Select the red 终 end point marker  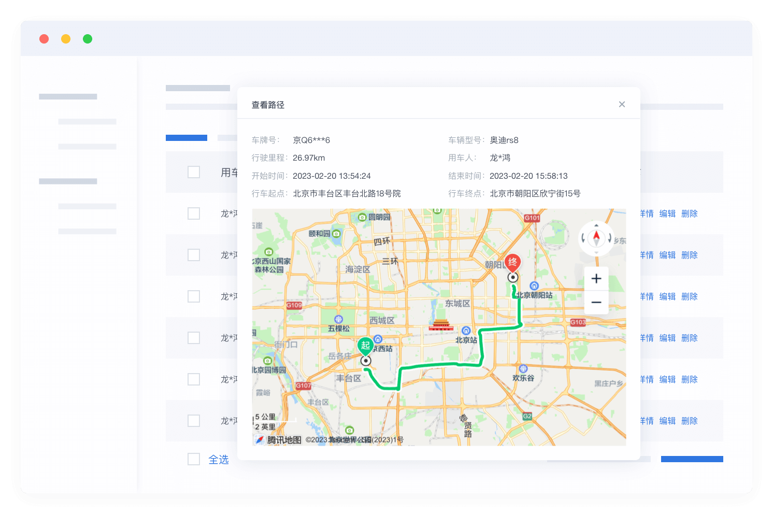512,262
